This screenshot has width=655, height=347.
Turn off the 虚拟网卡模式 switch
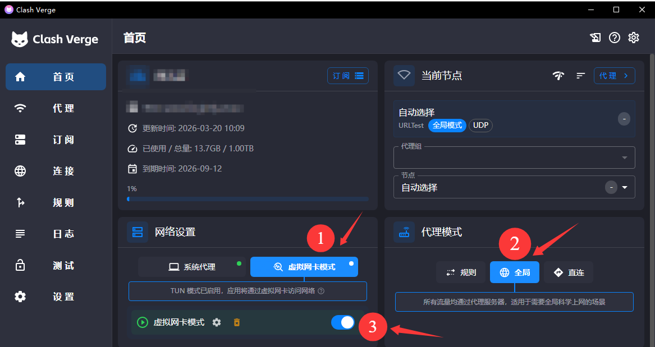click(342, 322)
